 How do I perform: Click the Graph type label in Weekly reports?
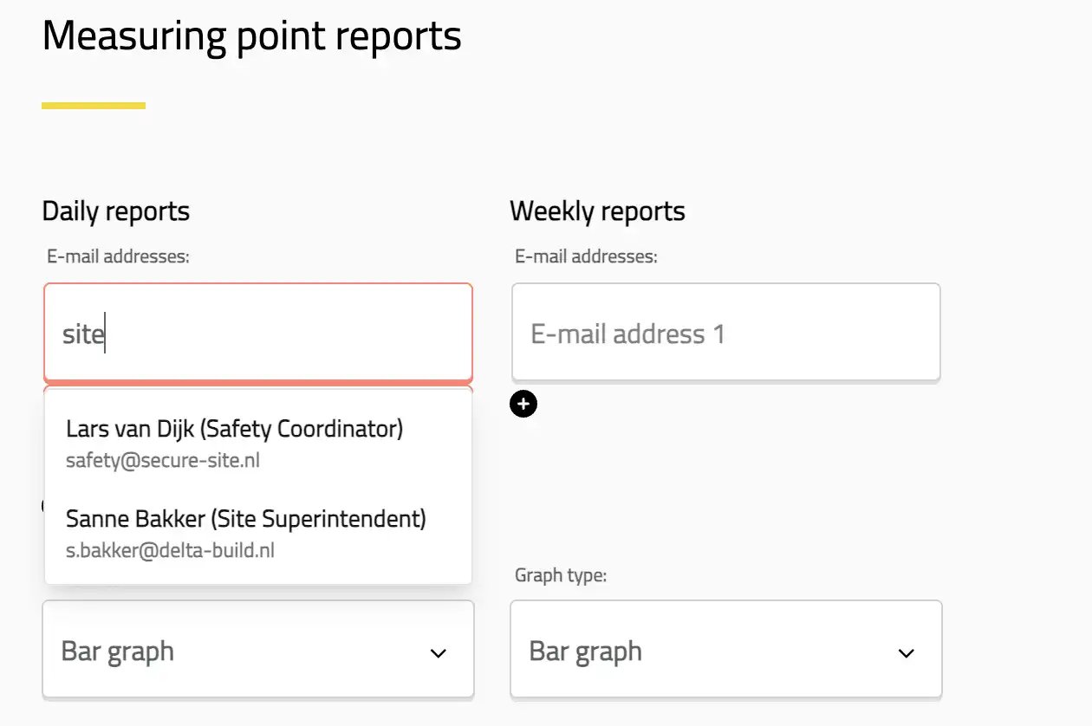pos(561,574)
